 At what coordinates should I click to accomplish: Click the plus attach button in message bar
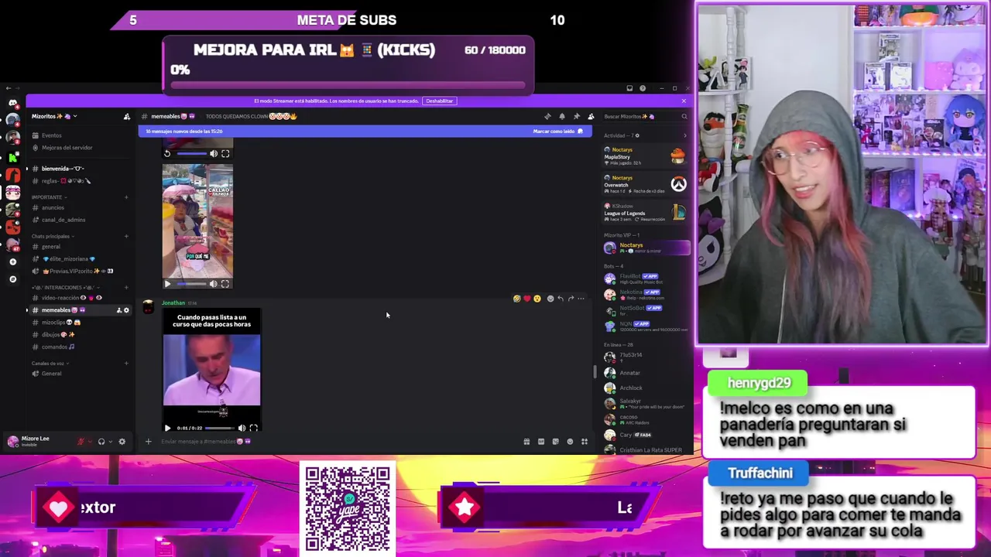(x=148, y=442)
